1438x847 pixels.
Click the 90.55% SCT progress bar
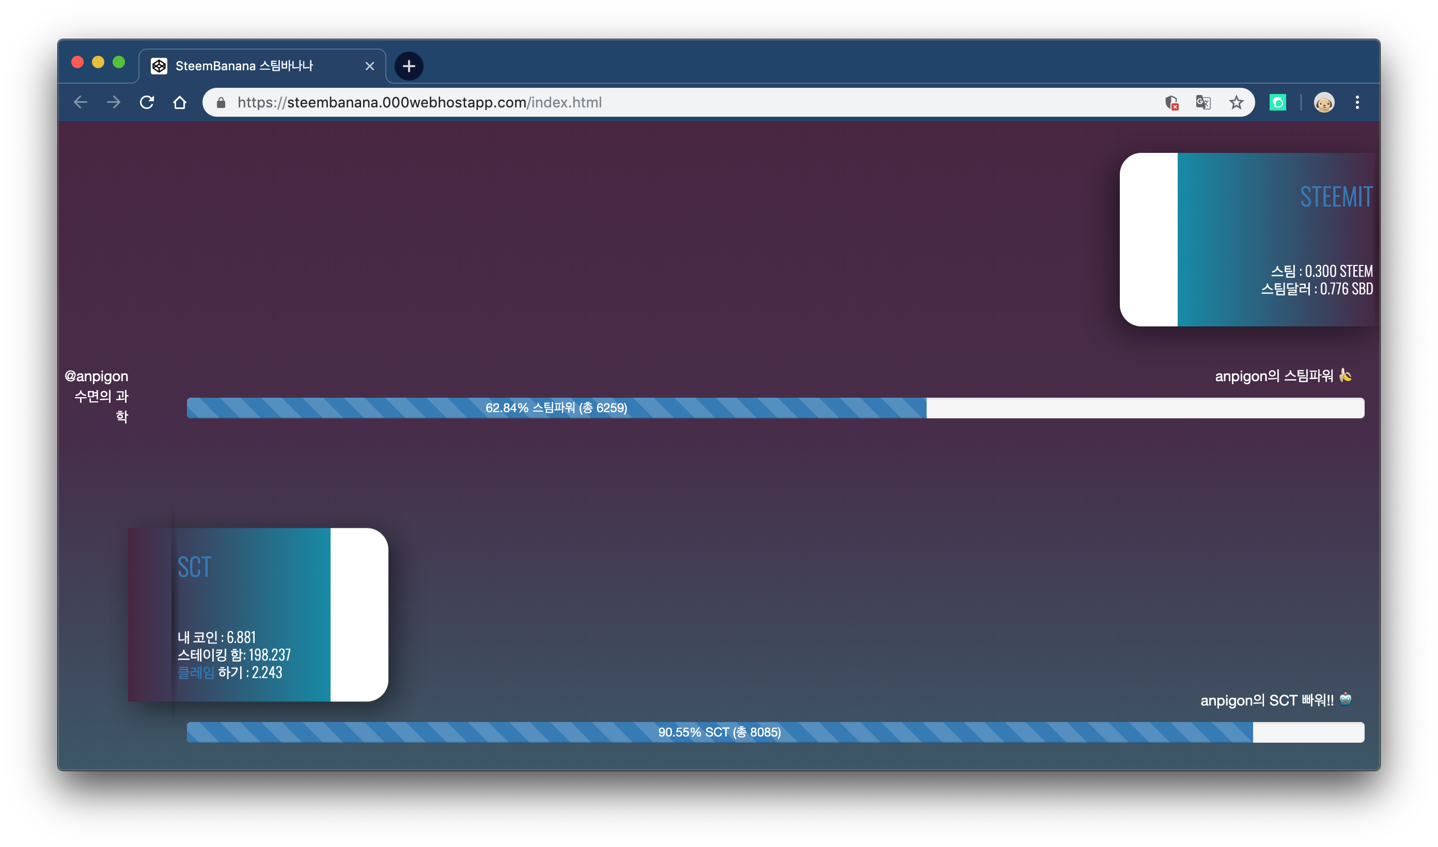click(719, 732)
